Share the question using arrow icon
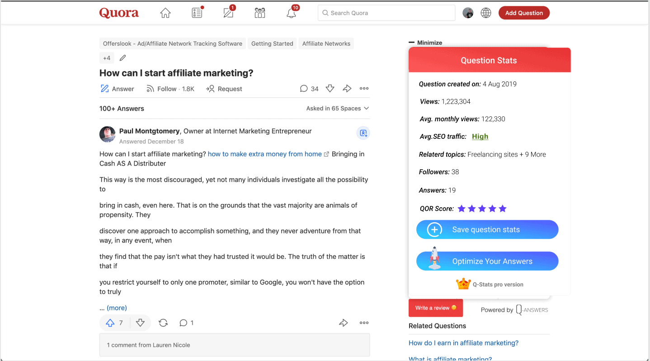This screenshot has width=650, height=361. tap(347, 89)
